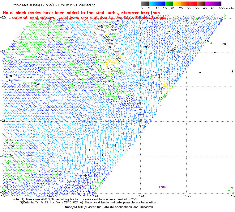Click the purple '17:48' time marker

point(4,187)
